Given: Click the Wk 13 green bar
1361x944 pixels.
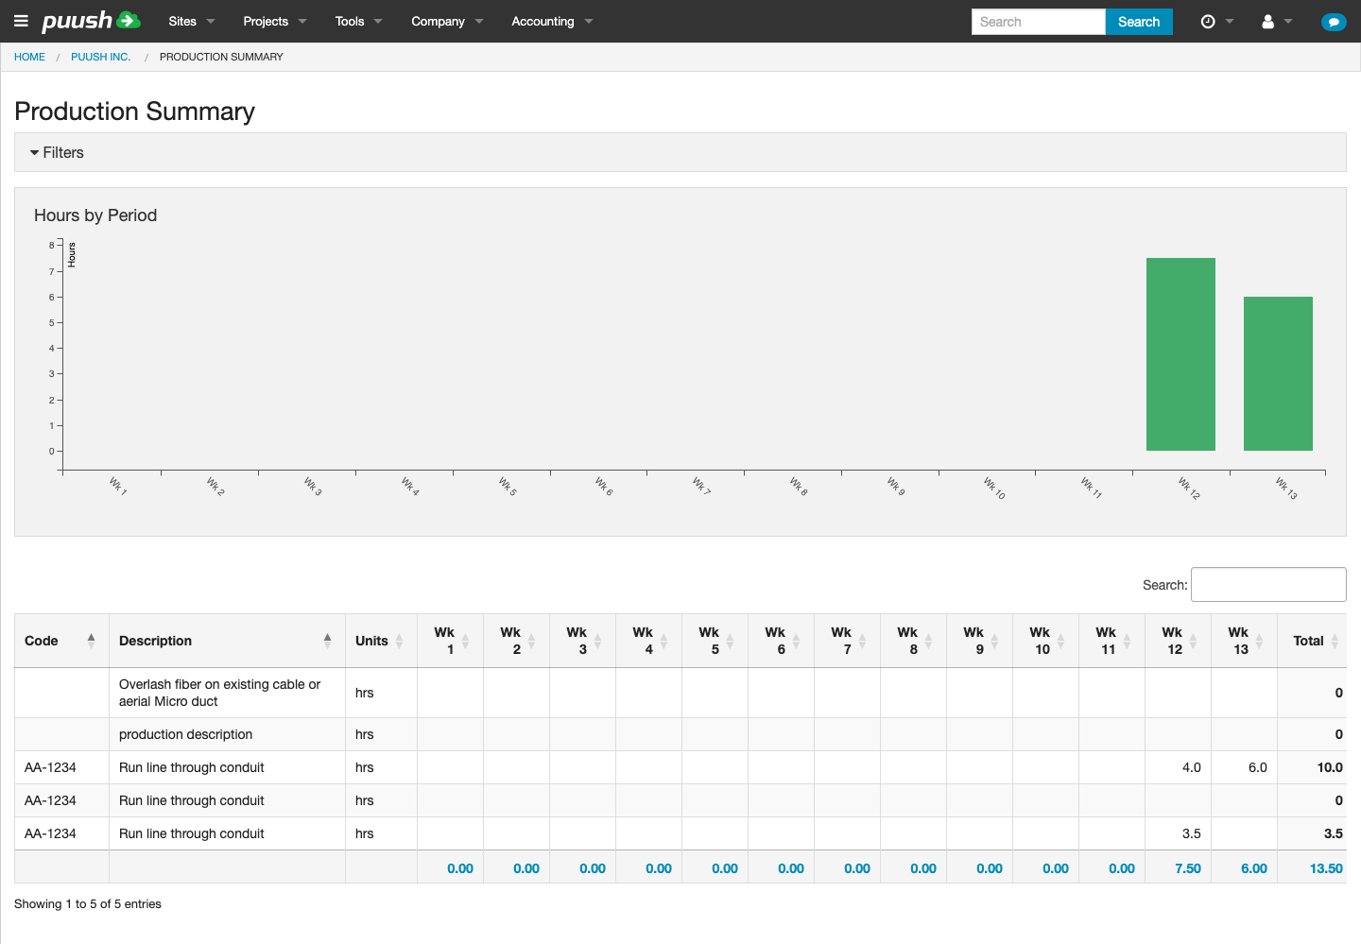Looking at the screenshot, I should [1278, 373].
